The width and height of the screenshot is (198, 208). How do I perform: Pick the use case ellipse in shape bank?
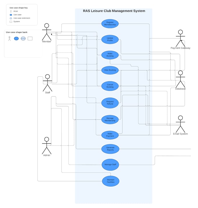[x=16, y=39]
